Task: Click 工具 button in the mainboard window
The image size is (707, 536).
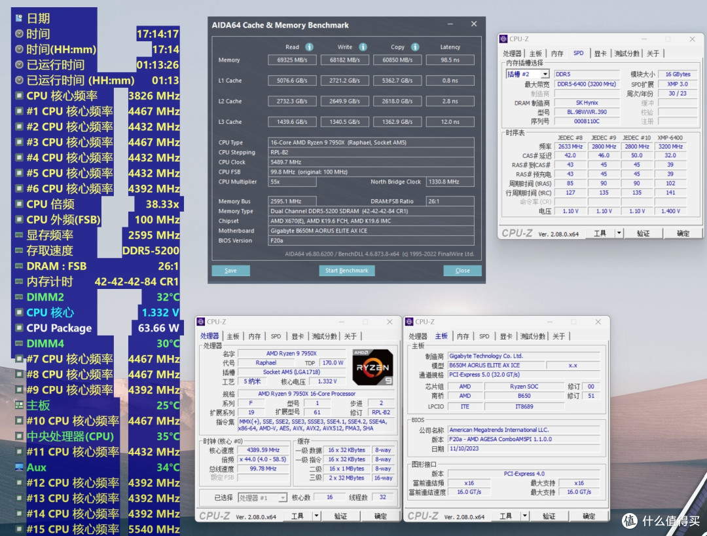Action: tap(505, 516)
